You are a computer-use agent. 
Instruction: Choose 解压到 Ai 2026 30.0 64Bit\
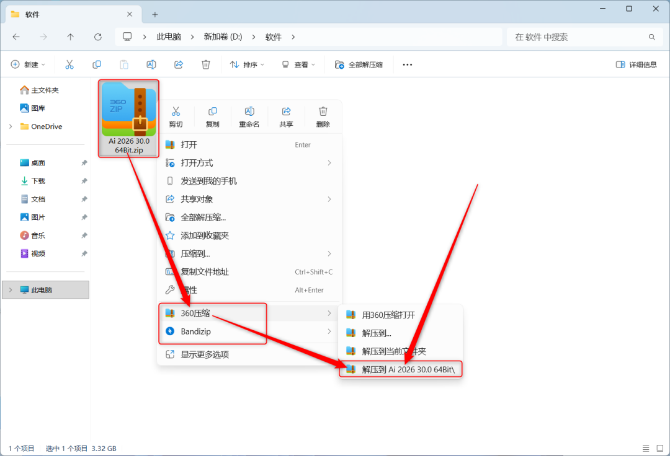pyautogui.click(x=400, y=369)
